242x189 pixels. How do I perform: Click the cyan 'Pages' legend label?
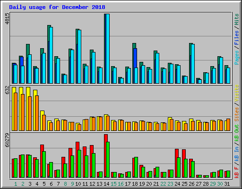click(237, 58)
